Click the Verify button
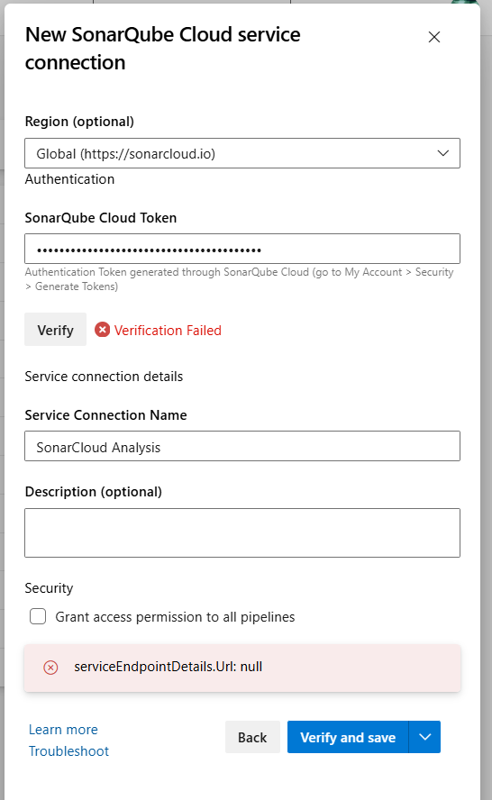The width and height of the screenshot is (492, 800). 55,330
